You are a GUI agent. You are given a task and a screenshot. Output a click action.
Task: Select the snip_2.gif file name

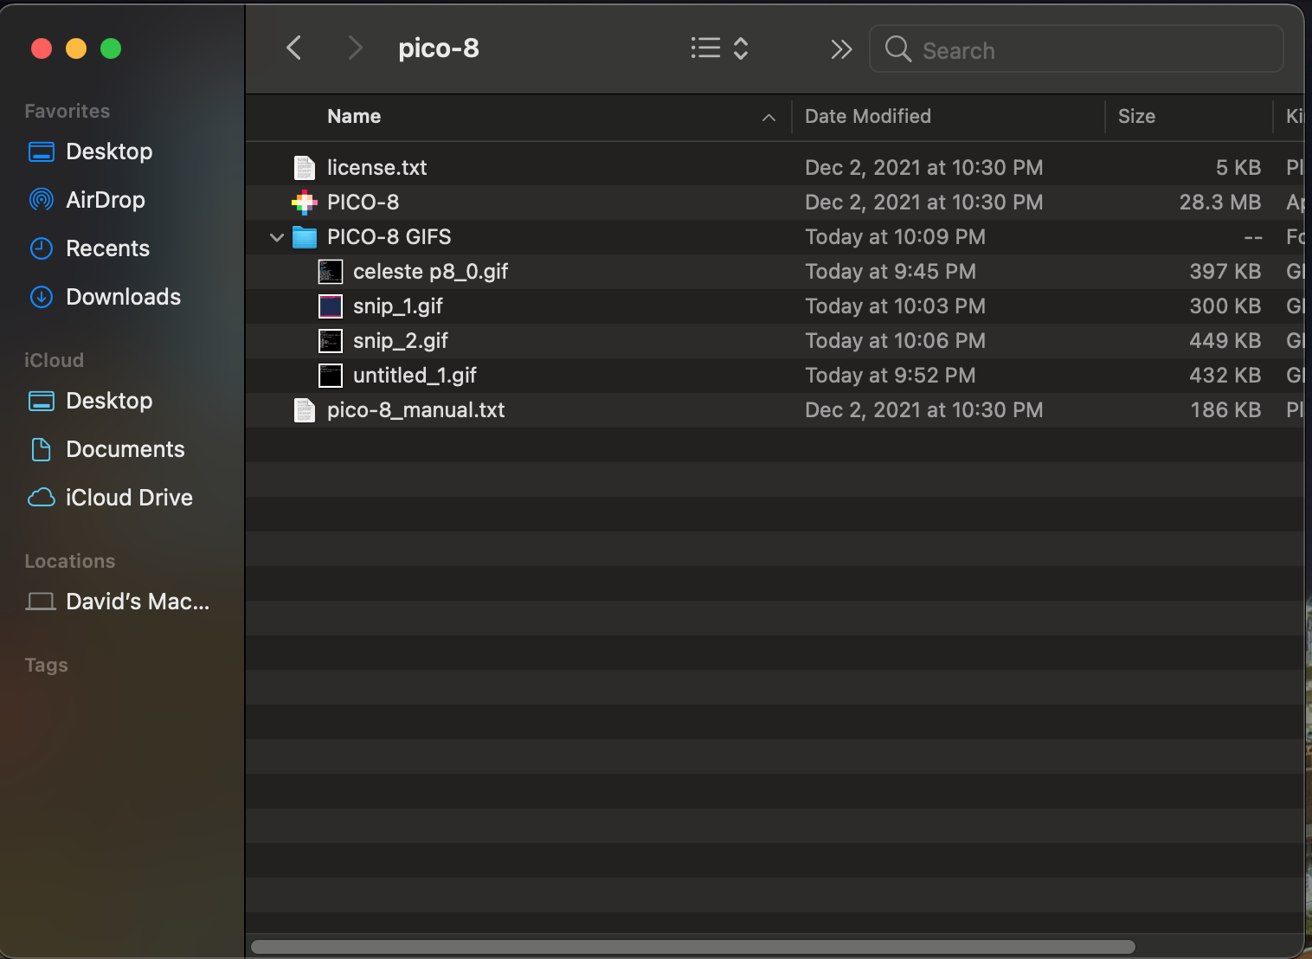400,341
